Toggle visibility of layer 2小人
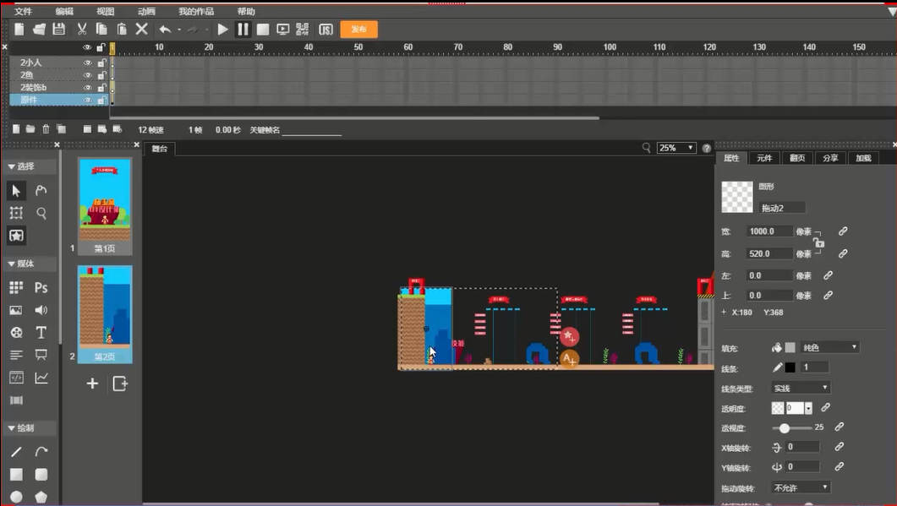The height and width of the screenshot is (506, 897). pos(88,63)
